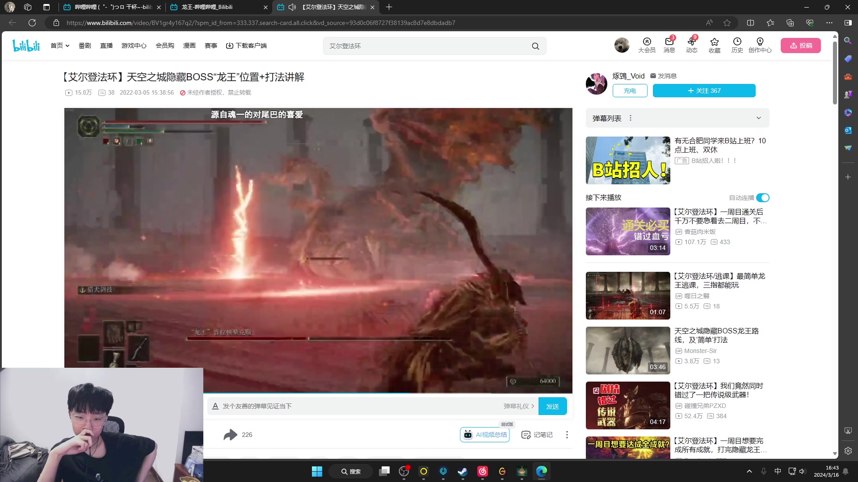Show hidden system tray icons chevron
The height and width of the screenshot is (482, 858).
749,471
